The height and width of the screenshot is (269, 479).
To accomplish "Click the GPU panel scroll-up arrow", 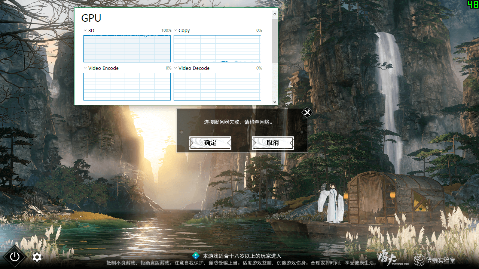I will 275,14.
